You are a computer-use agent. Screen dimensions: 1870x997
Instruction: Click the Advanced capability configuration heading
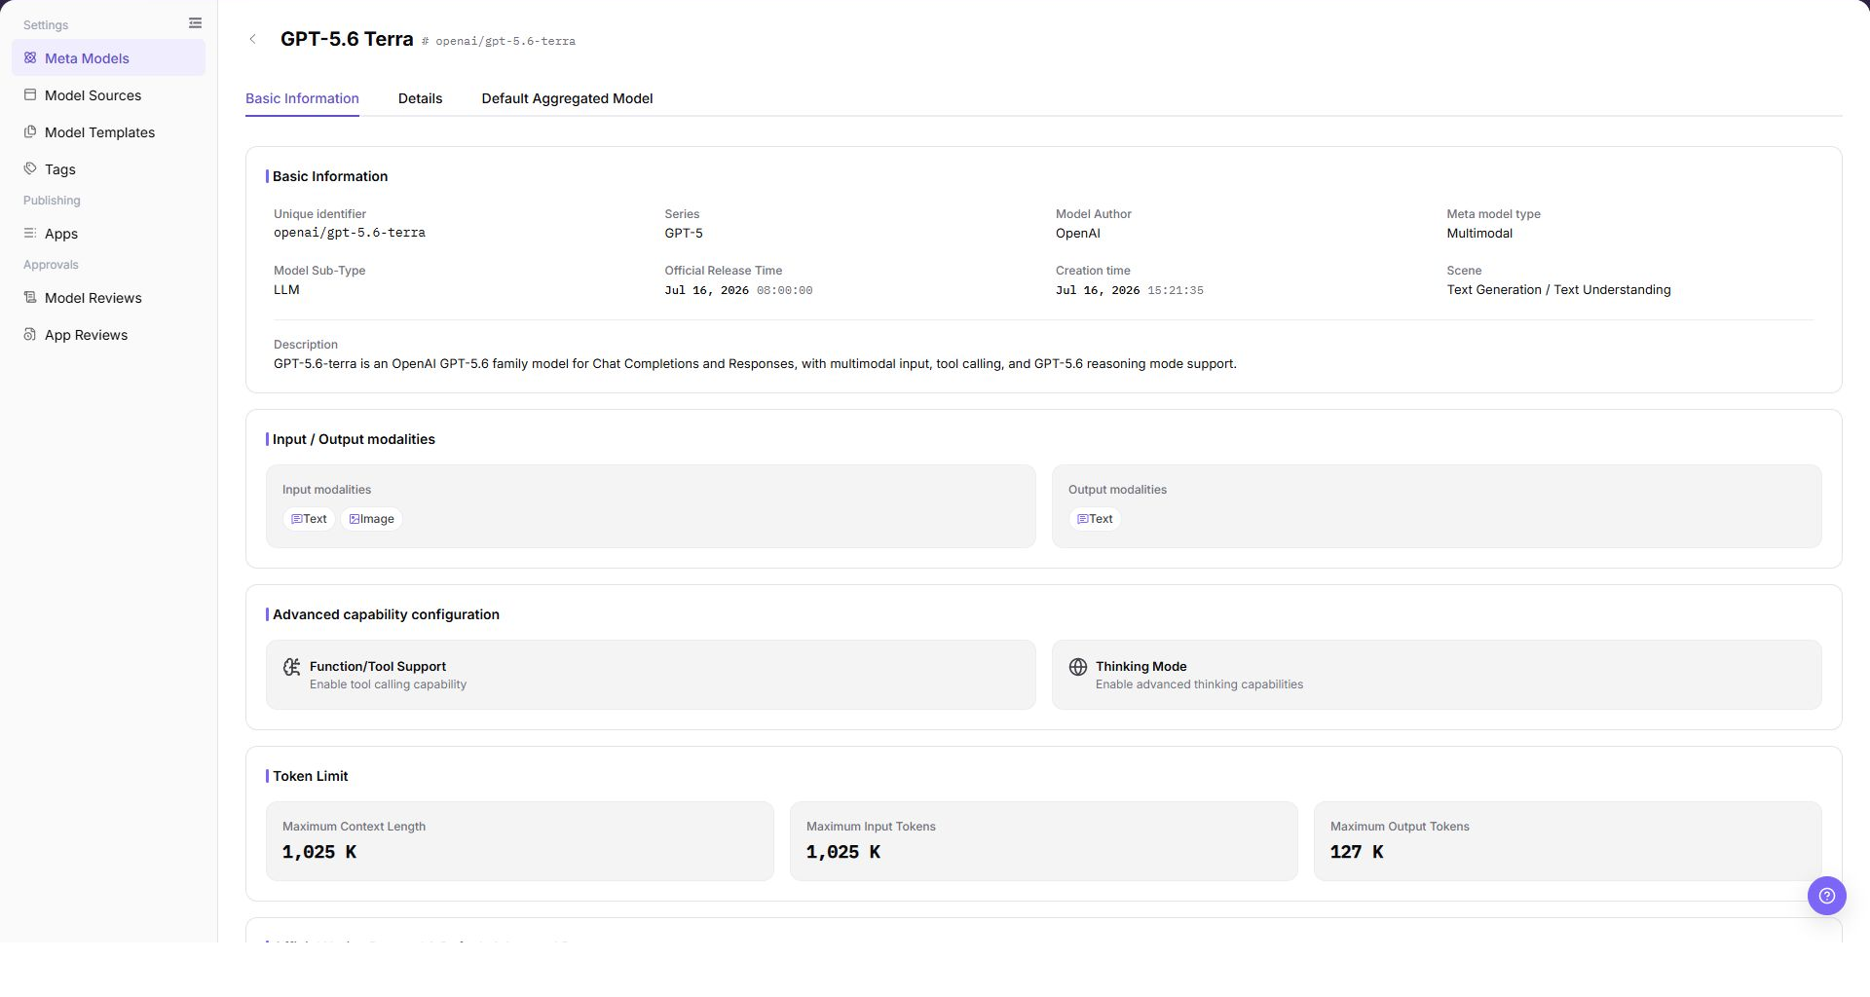(386, 614)
